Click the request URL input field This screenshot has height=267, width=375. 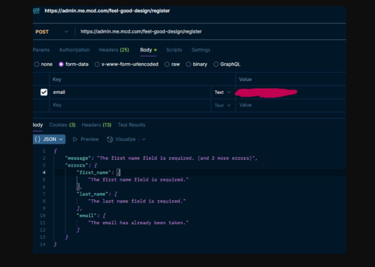[x=210, y=32]
